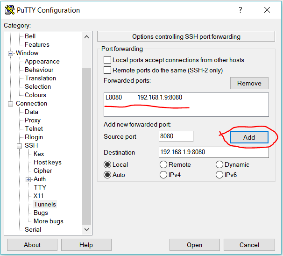The image size is (283, 256).
Task: Click the Add button
Action: tap(249, 137)
